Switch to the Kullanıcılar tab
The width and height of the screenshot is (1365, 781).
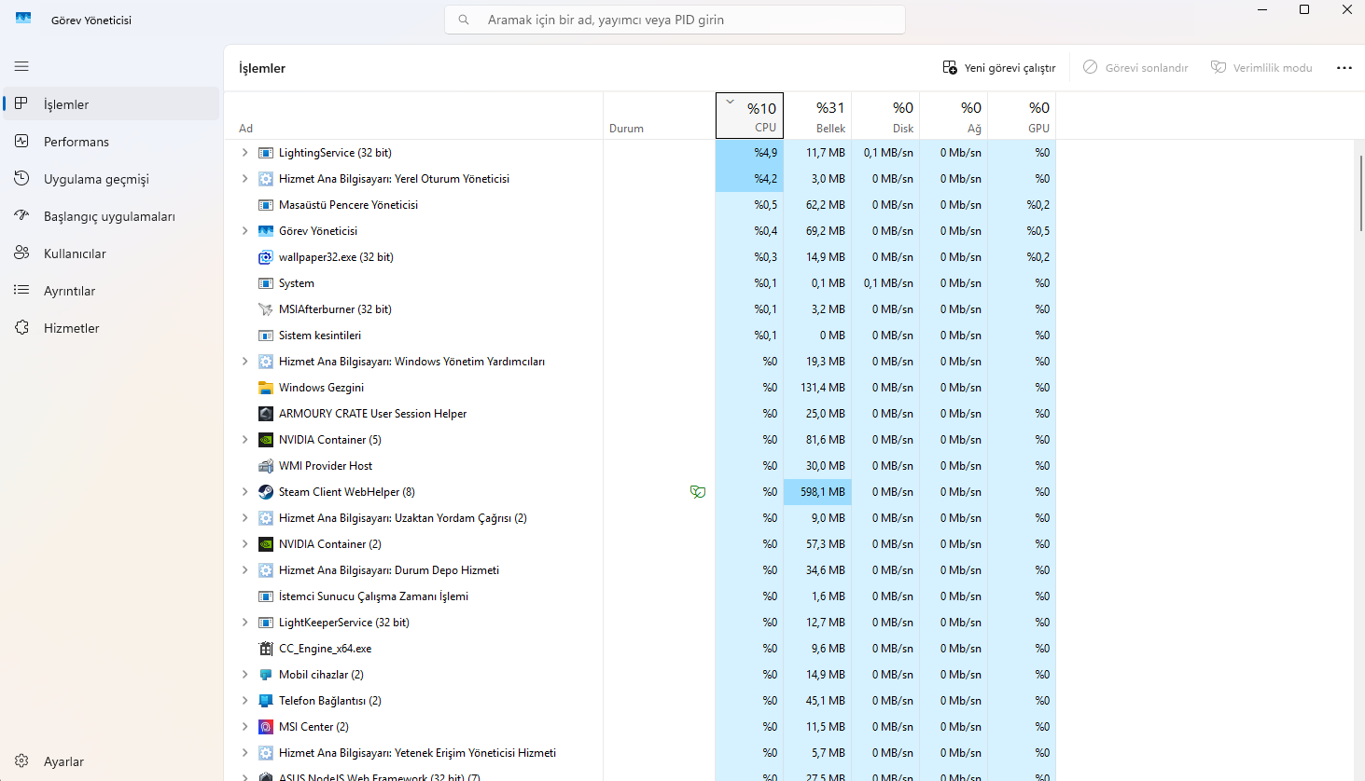[x=111, y=253]
